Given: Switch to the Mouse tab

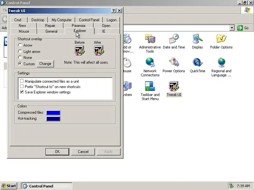Looking at the screenshot, I should (x=24, y=31).
